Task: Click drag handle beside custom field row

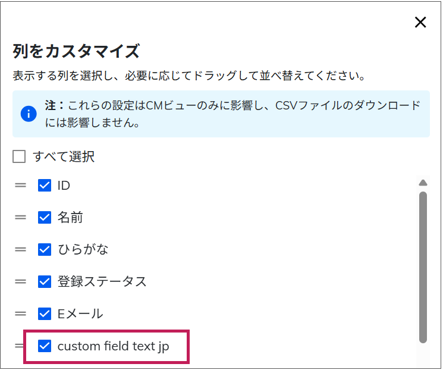Action: point(21,346)
